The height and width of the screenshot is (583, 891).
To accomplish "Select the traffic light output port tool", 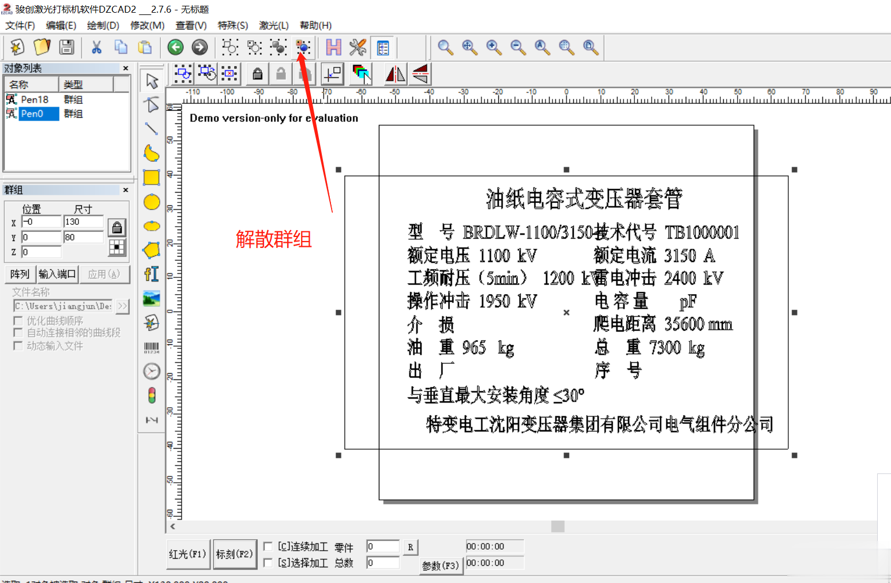I will click(152, 396).
